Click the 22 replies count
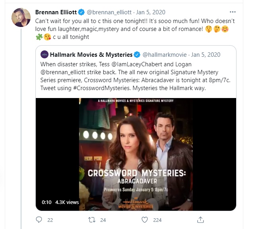 click(x=50, y=219)
